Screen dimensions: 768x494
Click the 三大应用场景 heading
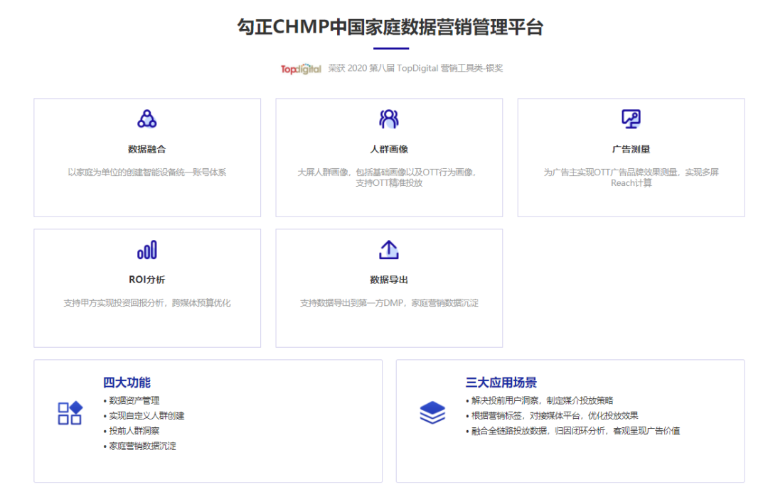(x=501, y=383)
